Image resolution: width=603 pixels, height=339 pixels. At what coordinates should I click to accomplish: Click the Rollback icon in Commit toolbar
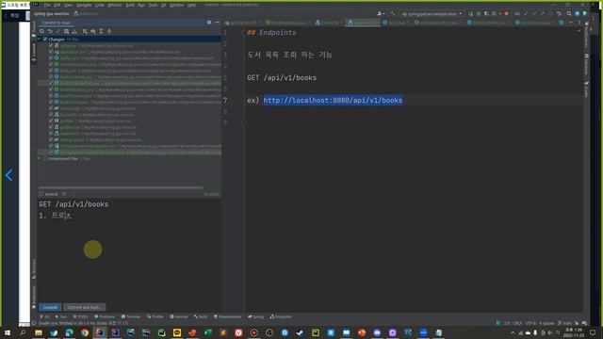(50, 31)
